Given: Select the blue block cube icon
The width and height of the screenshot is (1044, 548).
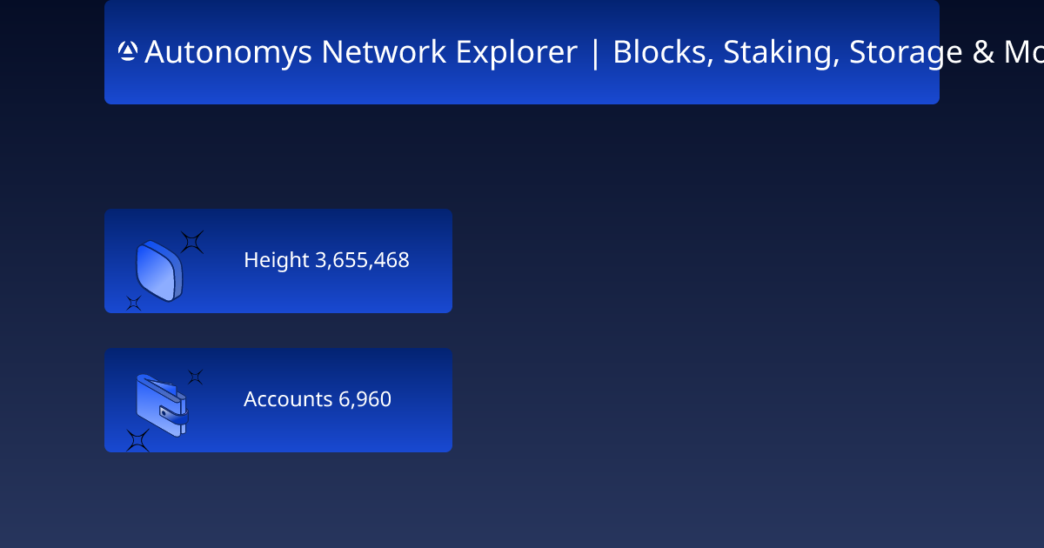Looking at the screenshot, I should [159, 271].
